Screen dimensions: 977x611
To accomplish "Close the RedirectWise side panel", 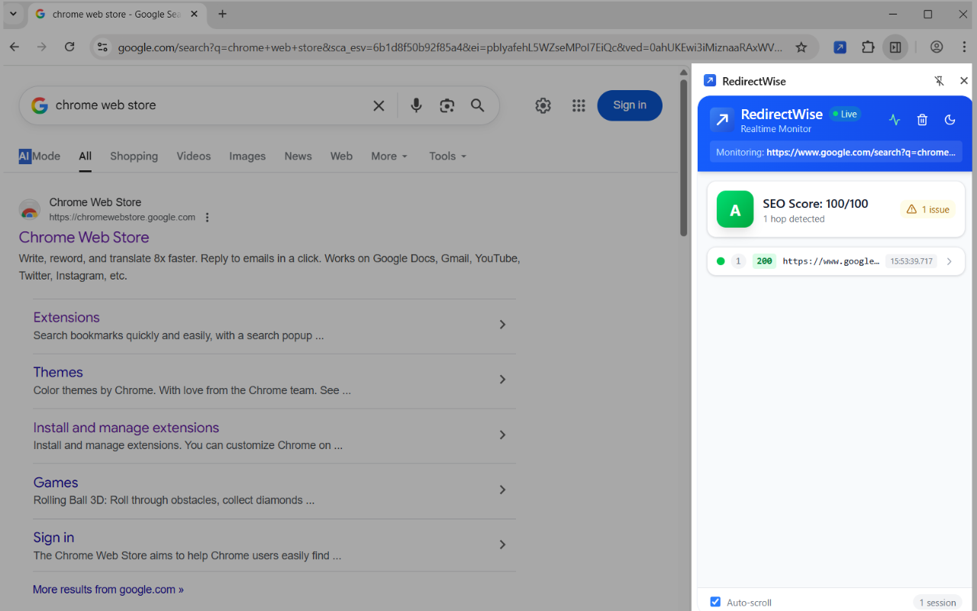I will point(964,81).
